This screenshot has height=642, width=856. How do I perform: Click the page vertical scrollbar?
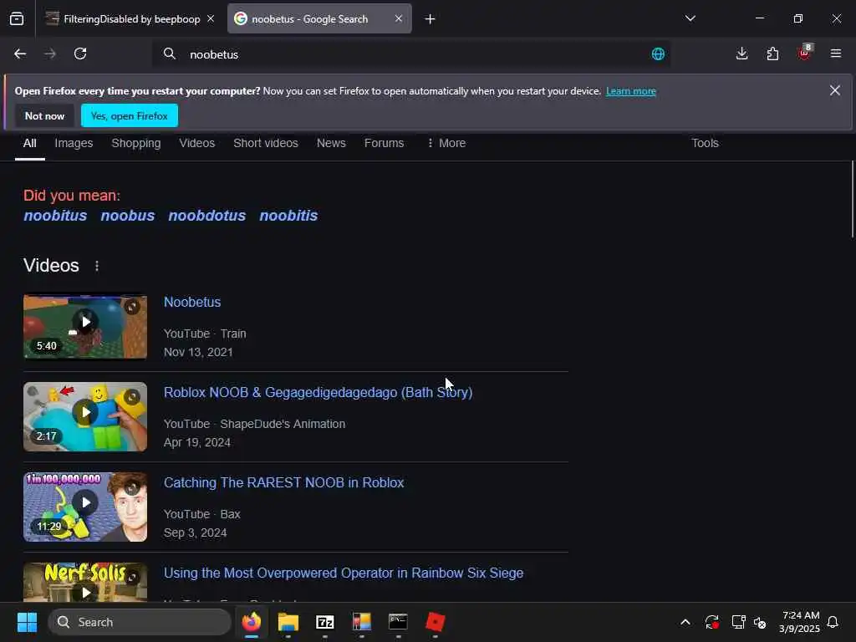point(852,199)
